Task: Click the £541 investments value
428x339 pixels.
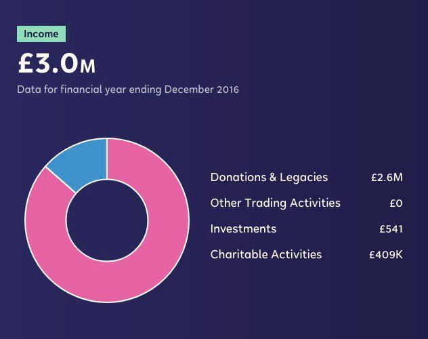Action: [391, 228]
